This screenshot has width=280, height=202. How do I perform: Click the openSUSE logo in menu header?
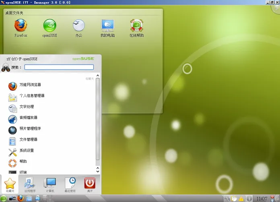tap(83, 59)
